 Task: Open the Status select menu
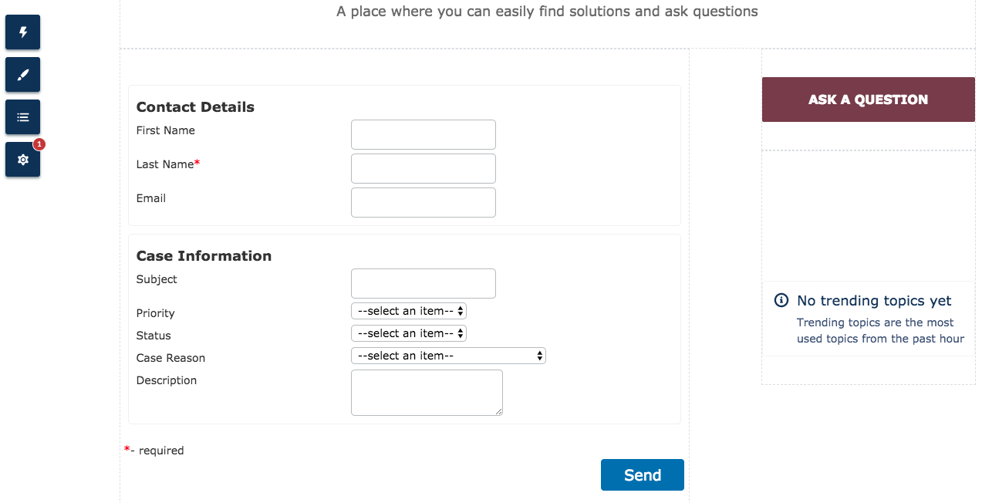409,333
